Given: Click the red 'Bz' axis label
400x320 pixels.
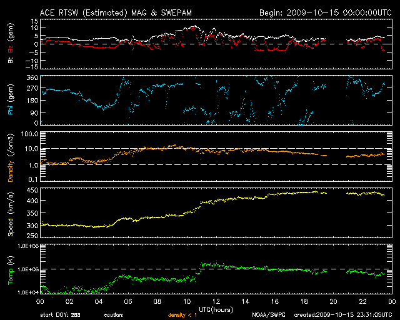Looking at the screenshot, I should [11, 49].
